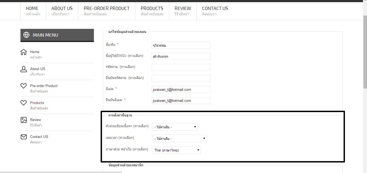Open the Pre-order Product sidebar link
Screen dimensions: 367x173
[x=44, y=86]
